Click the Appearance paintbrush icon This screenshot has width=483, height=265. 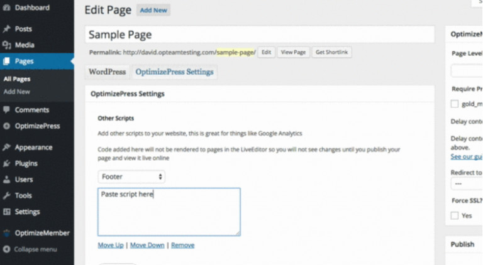tap(6, 147)
